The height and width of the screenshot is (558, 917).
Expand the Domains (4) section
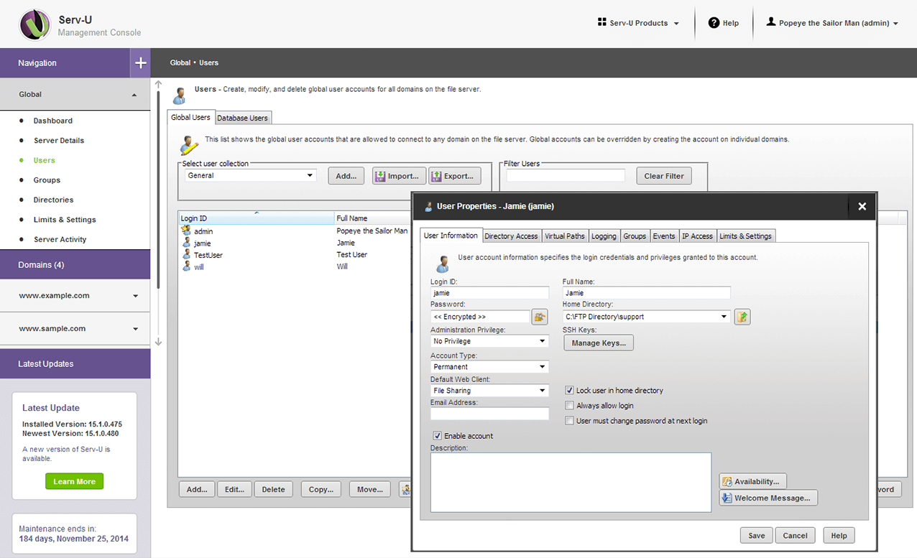tap(75, 265)
